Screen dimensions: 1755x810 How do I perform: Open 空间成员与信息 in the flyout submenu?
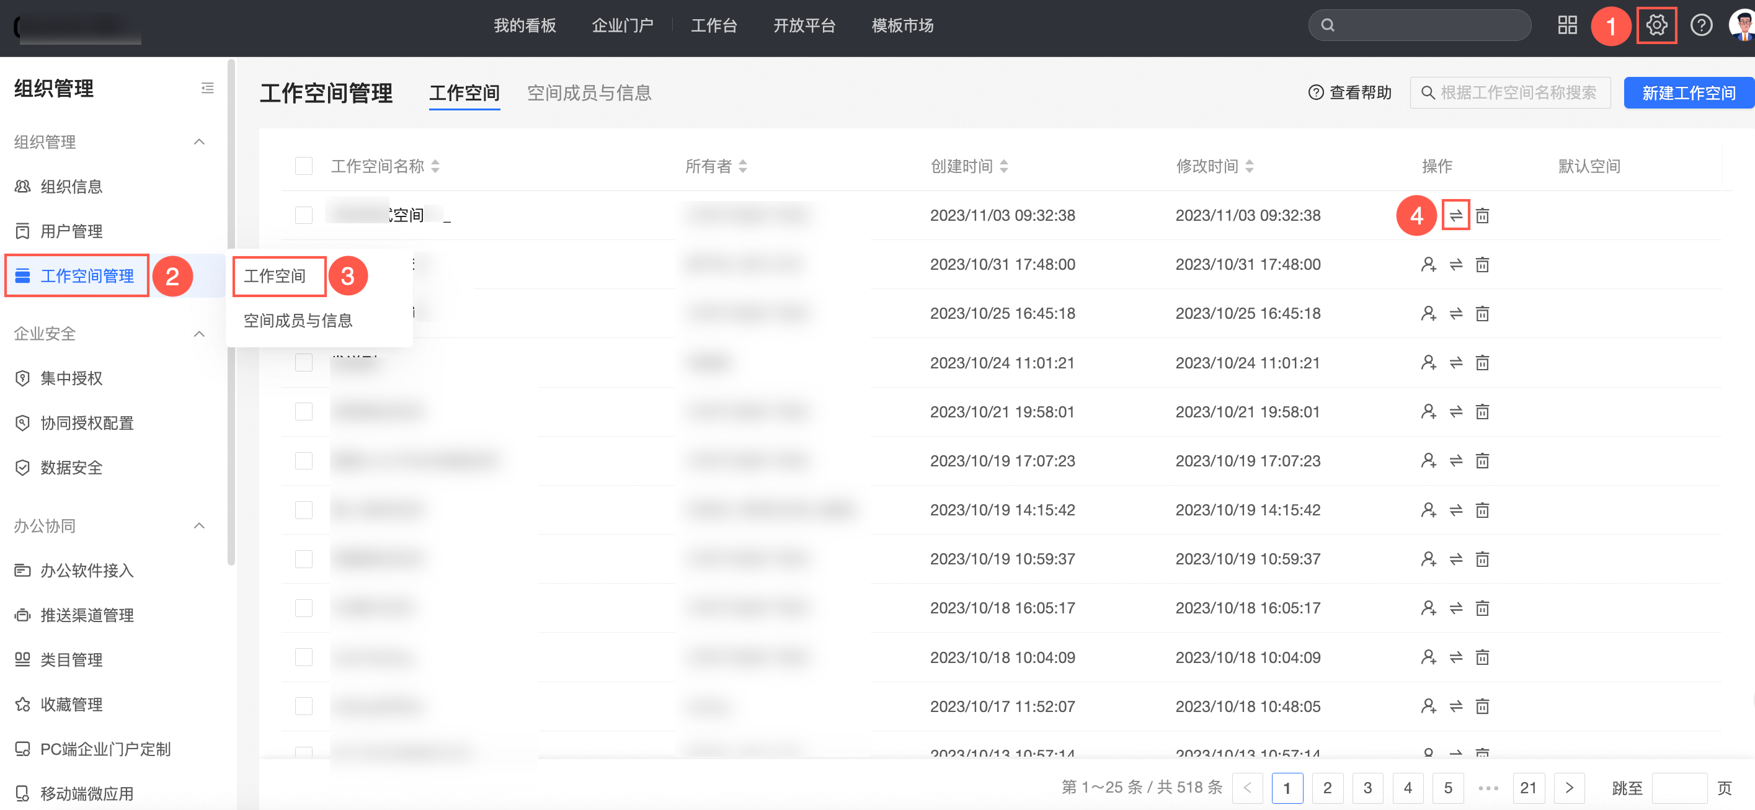[298, 321]
